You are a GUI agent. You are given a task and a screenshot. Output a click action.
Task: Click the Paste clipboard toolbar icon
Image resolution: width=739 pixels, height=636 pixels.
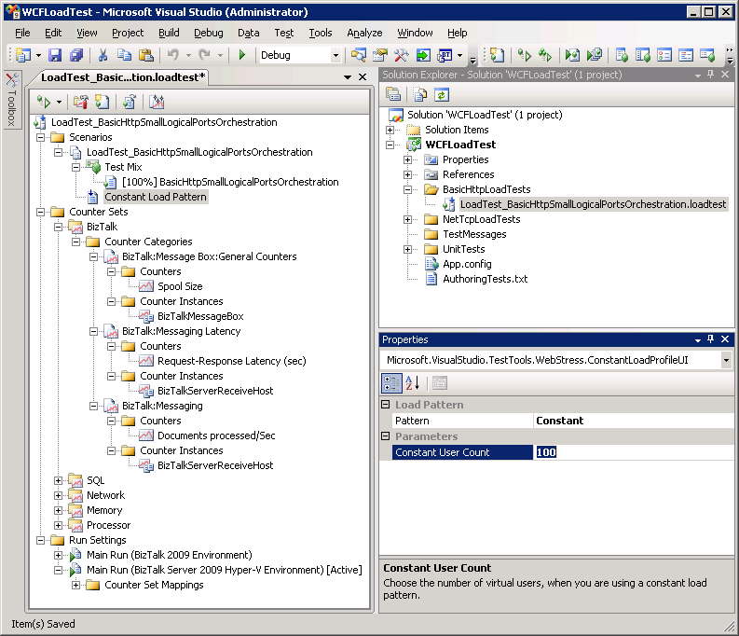145,56
